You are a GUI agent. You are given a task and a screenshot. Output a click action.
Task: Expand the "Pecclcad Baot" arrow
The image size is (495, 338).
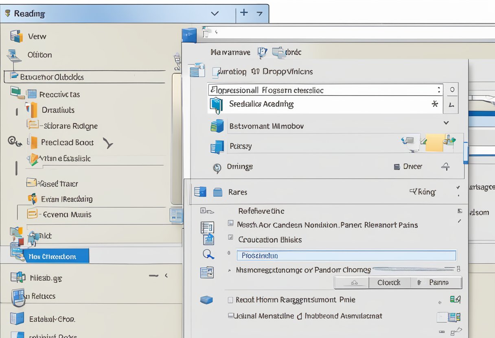[x=109, y=143]
